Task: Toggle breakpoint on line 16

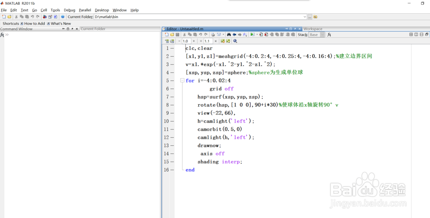Action: pyautogui.click(x=172, y=170)
